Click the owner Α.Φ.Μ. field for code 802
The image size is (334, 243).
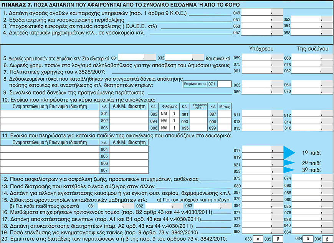point(129,121)
